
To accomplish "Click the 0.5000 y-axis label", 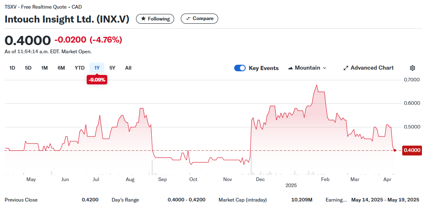I will pyautogui.click(x=412, y=127).
